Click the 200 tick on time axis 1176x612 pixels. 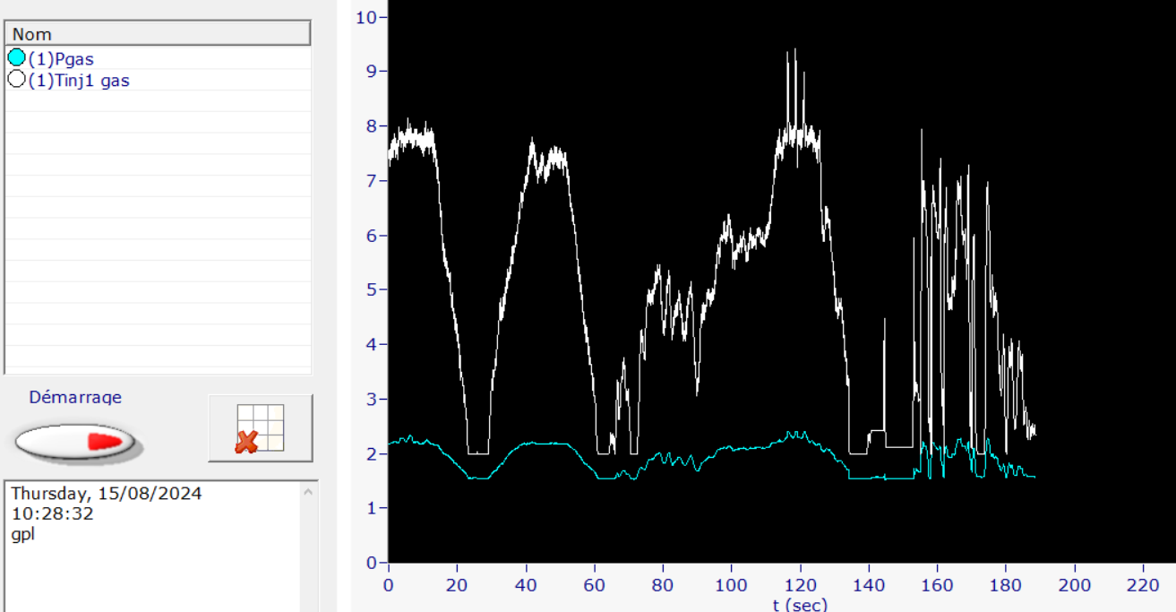tap(1074, 585)
